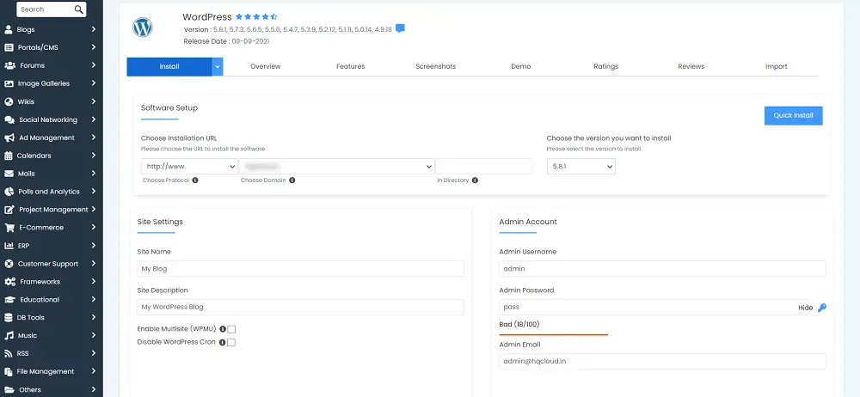Click the Music note icon
860x397 pixels.
coord(9,336)
